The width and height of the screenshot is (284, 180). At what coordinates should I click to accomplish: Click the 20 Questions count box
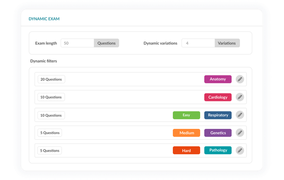(x=51, y=79)
